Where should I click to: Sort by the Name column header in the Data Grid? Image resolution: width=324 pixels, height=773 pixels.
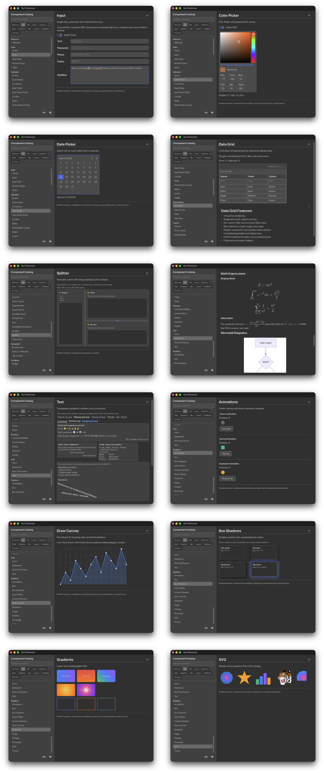pyautogui.click(x=233, y=177)
